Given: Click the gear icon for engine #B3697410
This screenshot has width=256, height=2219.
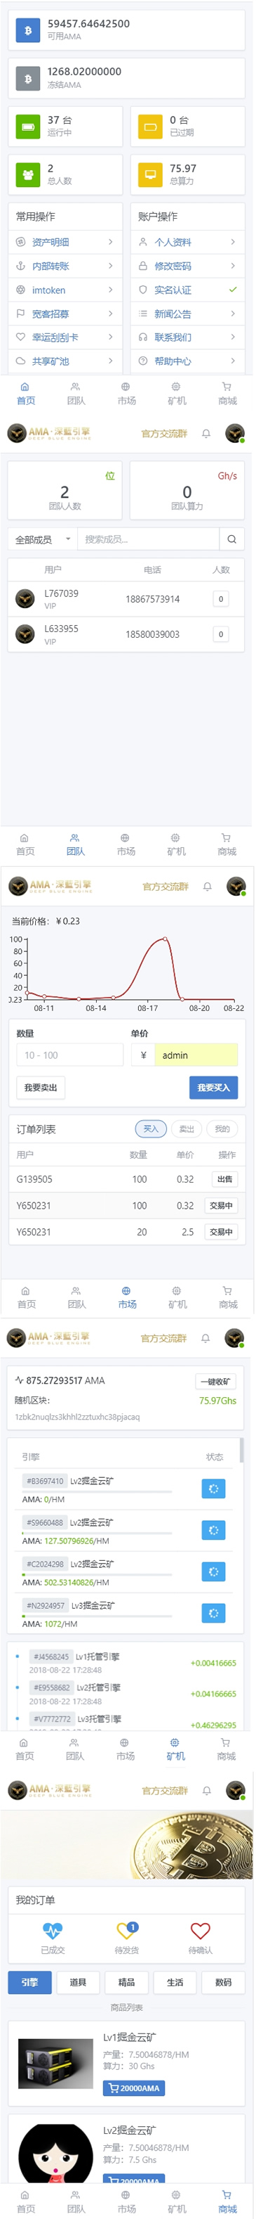Looking at the screenshot, I should coord(213,1488).
